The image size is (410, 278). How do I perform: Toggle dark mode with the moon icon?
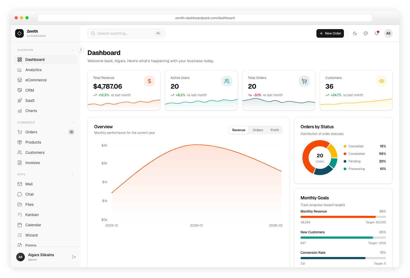355,33
